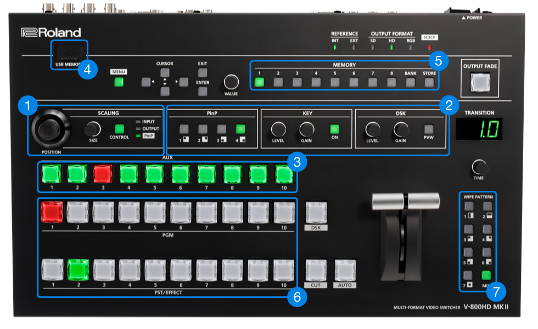
Task: Select PGM channel 10 button
Action: click(284, 213)
